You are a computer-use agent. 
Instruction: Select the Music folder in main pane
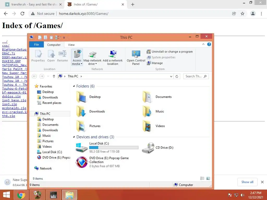tap(153, 111)
